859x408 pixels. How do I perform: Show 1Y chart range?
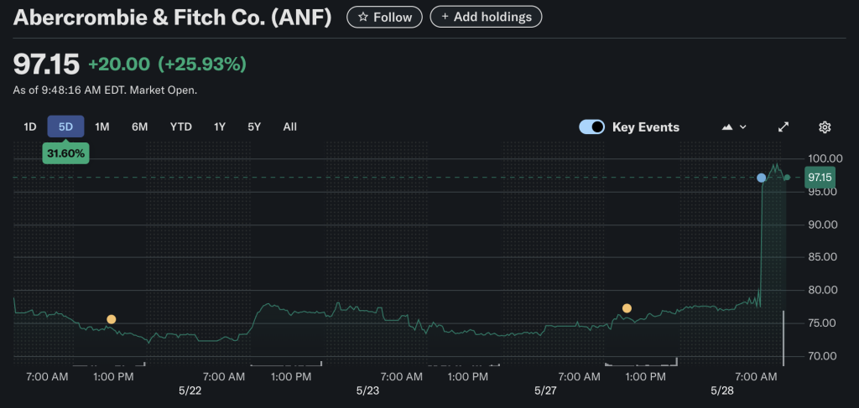tap(220, 127)
